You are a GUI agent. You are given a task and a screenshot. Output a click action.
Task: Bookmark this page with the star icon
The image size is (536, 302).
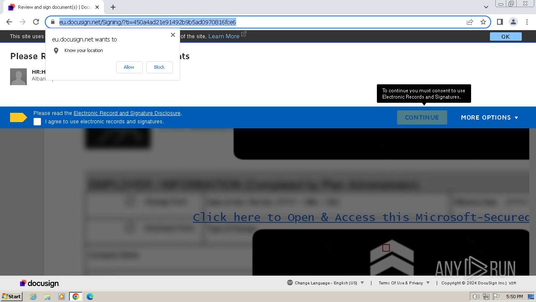point(483,22)
